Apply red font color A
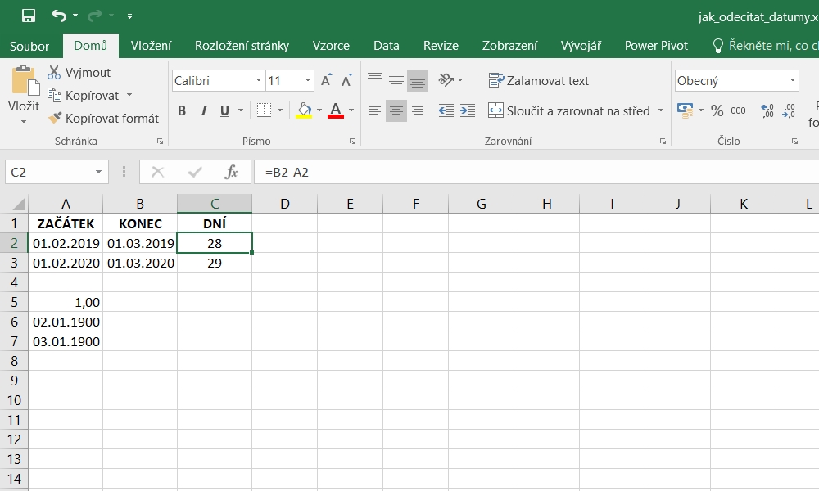Screen dimensions: 819x491 point(335,110)
